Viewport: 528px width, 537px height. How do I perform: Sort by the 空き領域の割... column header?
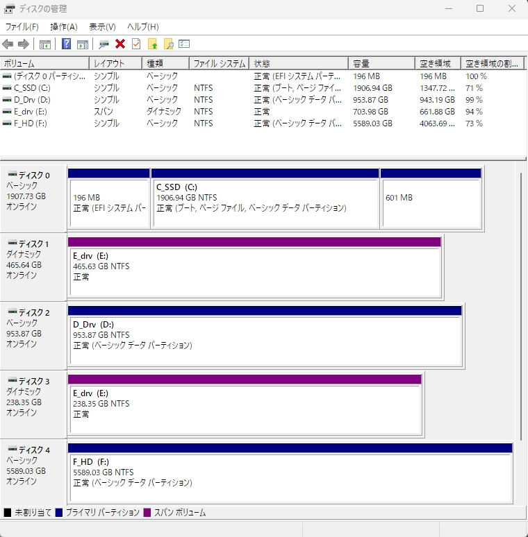493,63
